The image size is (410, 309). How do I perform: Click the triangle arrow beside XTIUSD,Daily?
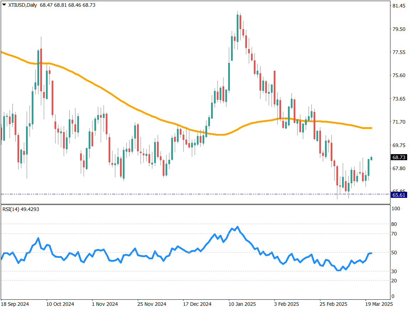click(4, 5)
